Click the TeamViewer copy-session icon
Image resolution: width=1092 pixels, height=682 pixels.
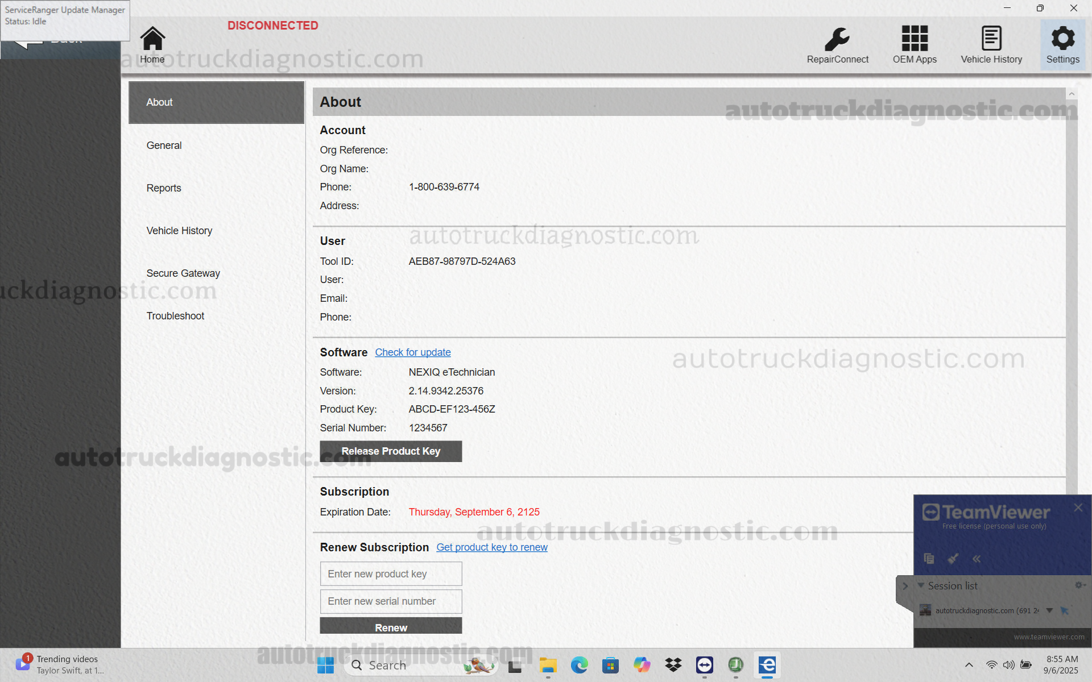point(929,559)
